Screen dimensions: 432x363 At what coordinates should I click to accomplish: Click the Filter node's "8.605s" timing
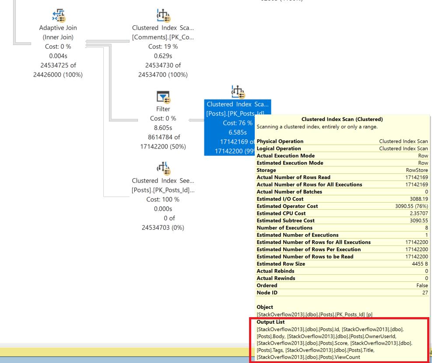pyautogui.click(x=163, y=128)
